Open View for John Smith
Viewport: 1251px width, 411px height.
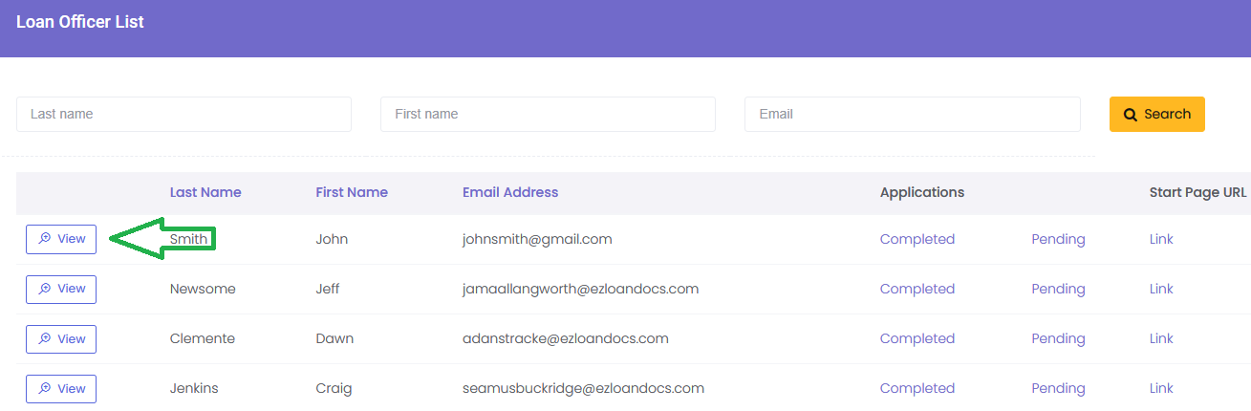(61, 239)
